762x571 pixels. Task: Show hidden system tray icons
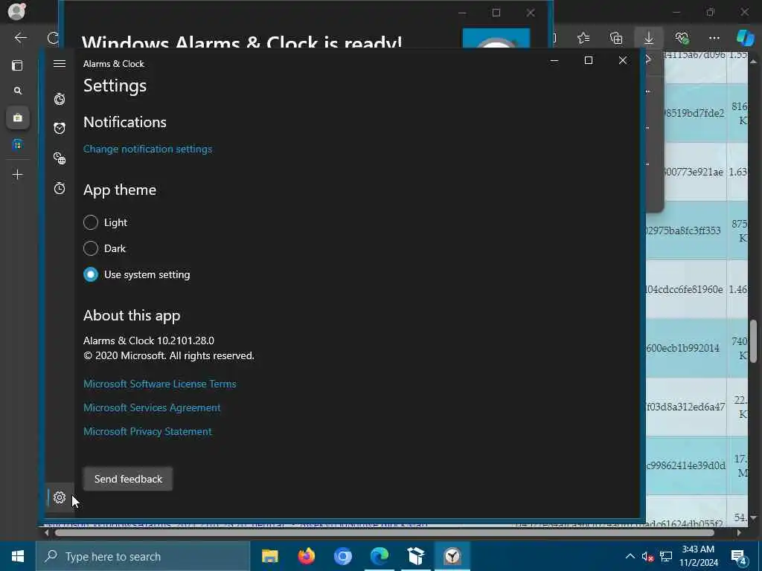pyautogui.click(x=630, y=556)
